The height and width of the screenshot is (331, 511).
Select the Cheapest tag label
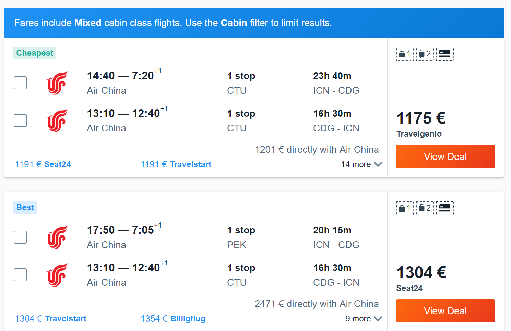coord(35,53)
